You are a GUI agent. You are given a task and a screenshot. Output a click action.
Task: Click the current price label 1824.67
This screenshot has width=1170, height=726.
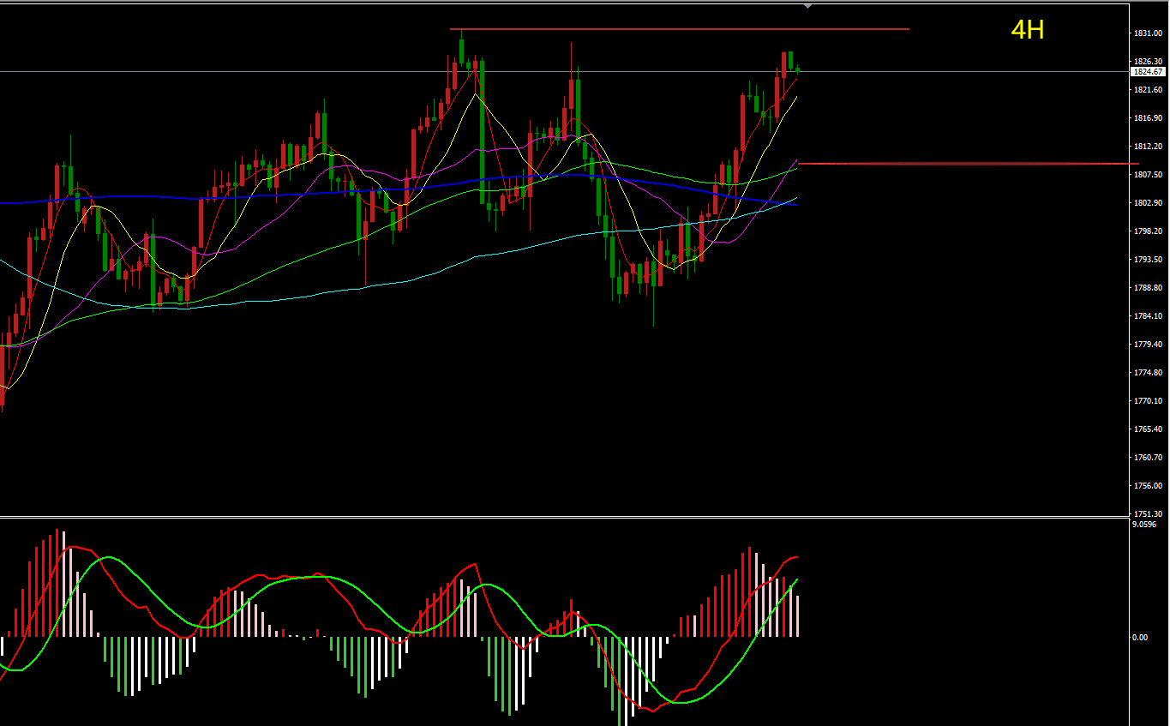[1147, 72]
